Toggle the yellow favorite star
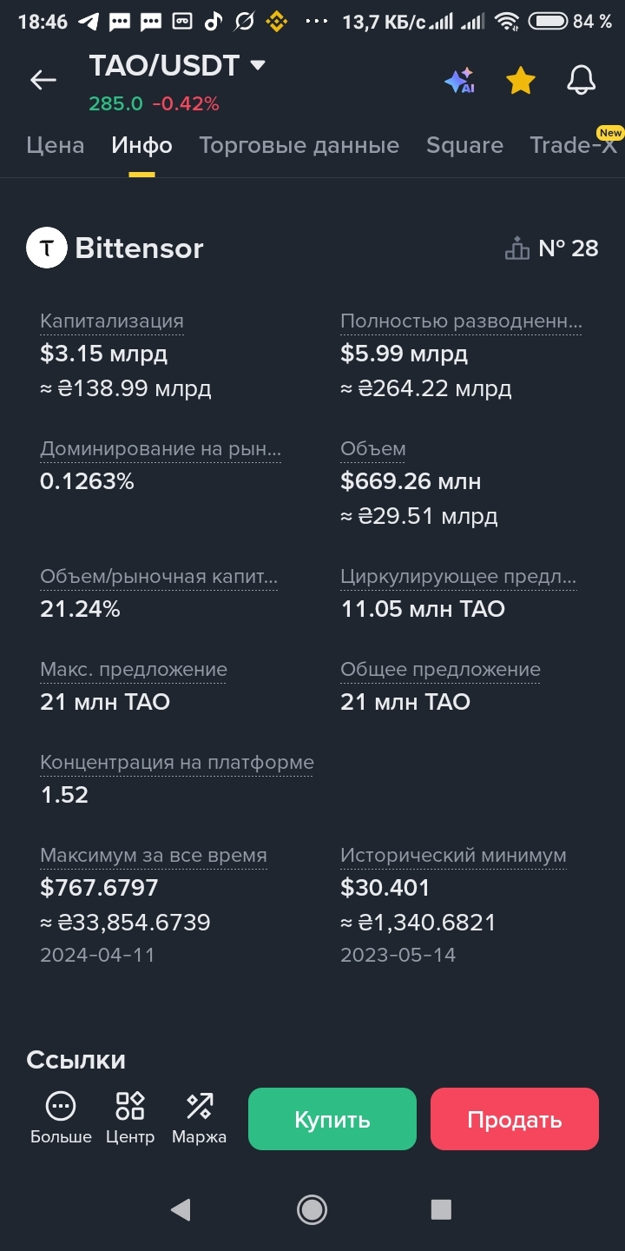625x1251 pixels. click(x=521, y=81)
